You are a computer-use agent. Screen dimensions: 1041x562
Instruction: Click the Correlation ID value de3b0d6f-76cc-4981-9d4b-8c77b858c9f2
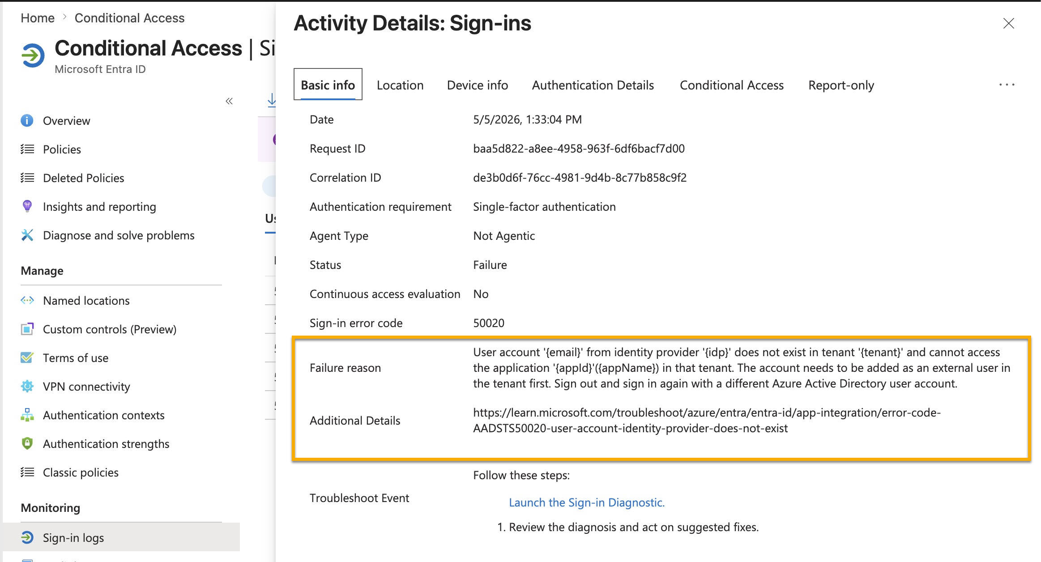pyautogui.click(x=580, y=178)
